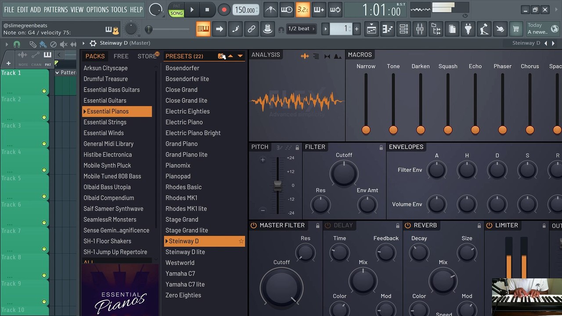
Task: Toggle blend recording overdub icon
Action: [x=319, y=10]
